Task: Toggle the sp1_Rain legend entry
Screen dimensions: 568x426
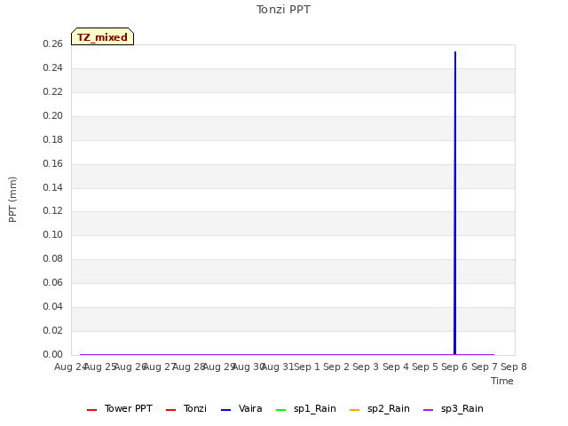Action: 306,408
